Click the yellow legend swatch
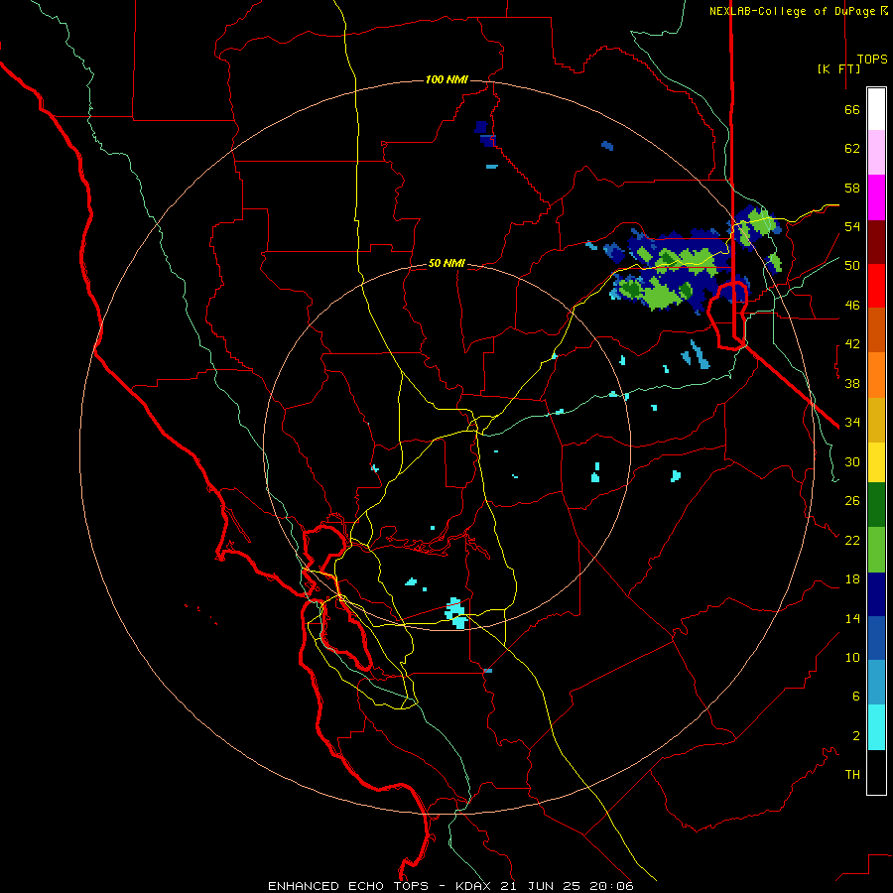 (876, 462)
